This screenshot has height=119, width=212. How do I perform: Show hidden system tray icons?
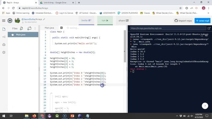pyautogui.click(x=177, y=116)
